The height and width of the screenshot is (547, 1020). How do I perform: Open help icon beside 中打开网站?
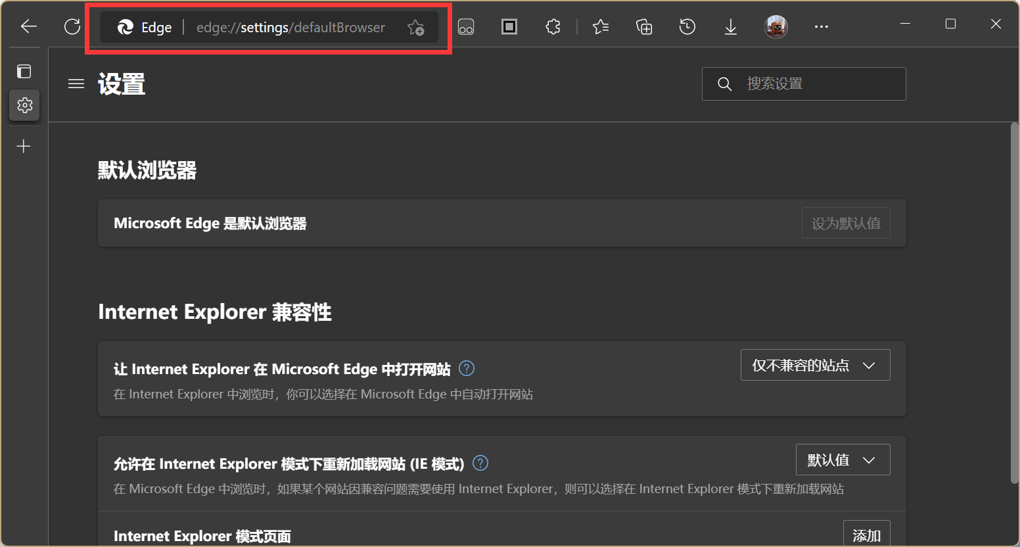point(467,368)
